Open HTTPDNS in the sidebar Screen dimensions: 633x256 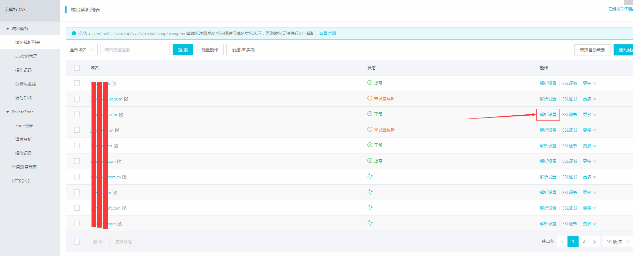pos(21,181)
